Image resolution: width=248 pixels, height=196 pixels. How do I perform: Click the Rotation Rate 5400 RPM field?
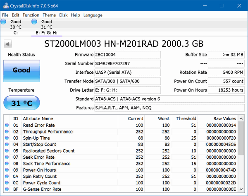point(226,73)
